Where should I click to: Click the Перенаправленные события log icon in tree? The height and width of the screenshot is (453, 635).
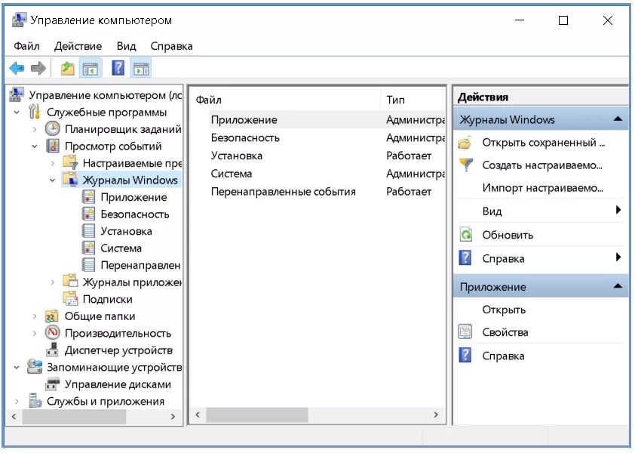tap(88, 265)
